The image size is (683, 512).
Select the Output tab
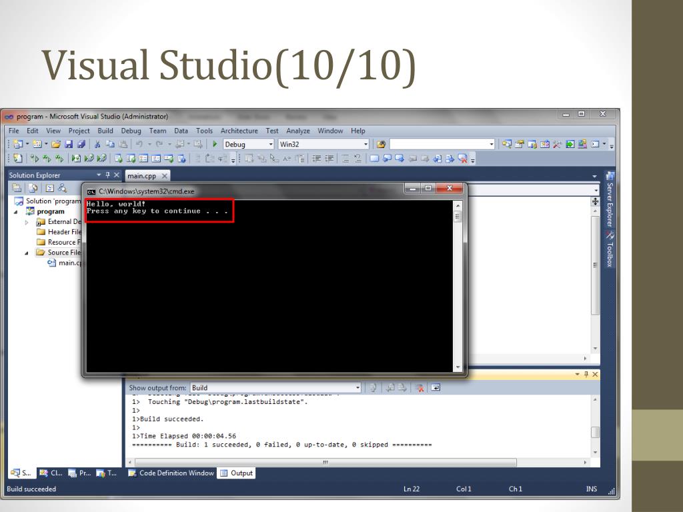(237, 473)
